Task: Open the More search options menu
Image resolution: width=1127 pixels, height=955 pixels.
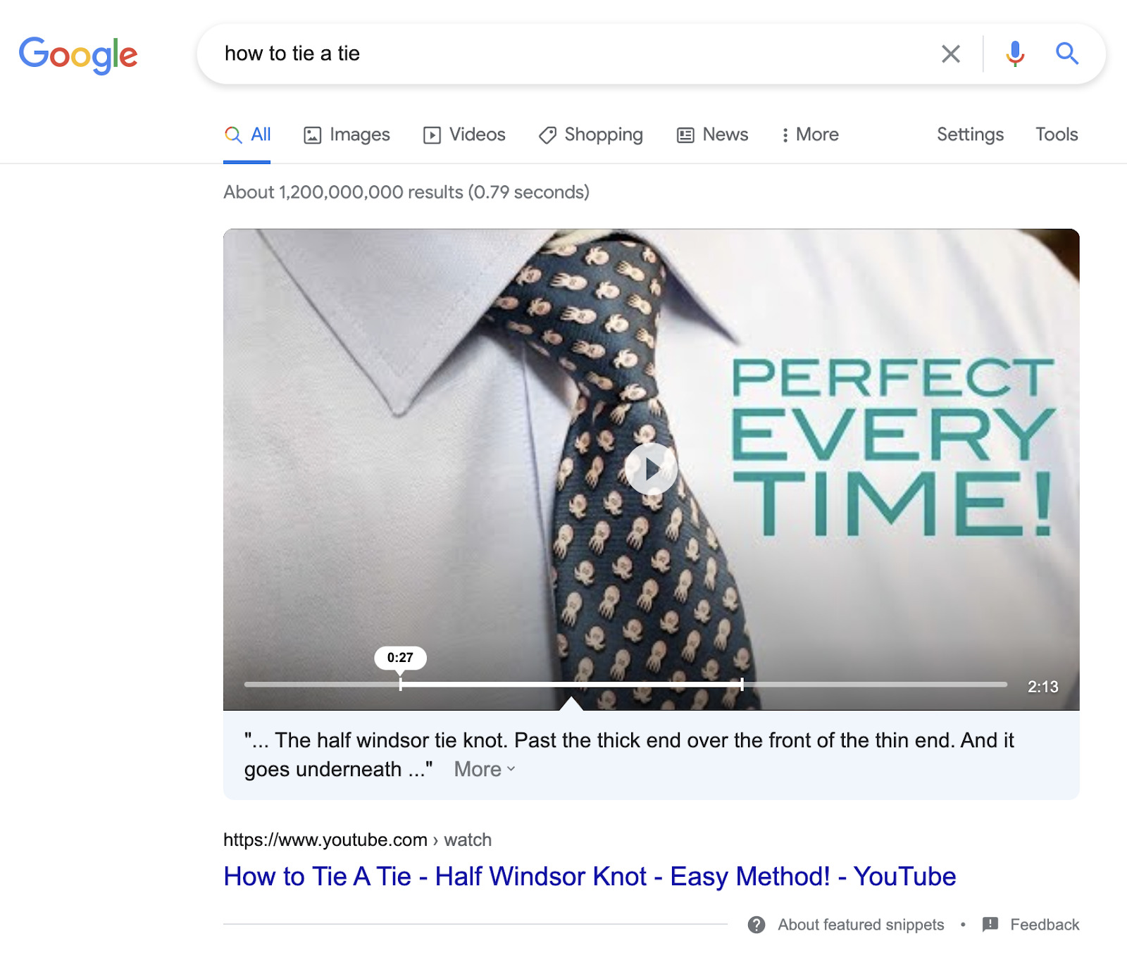Action: tap(810, 135)
